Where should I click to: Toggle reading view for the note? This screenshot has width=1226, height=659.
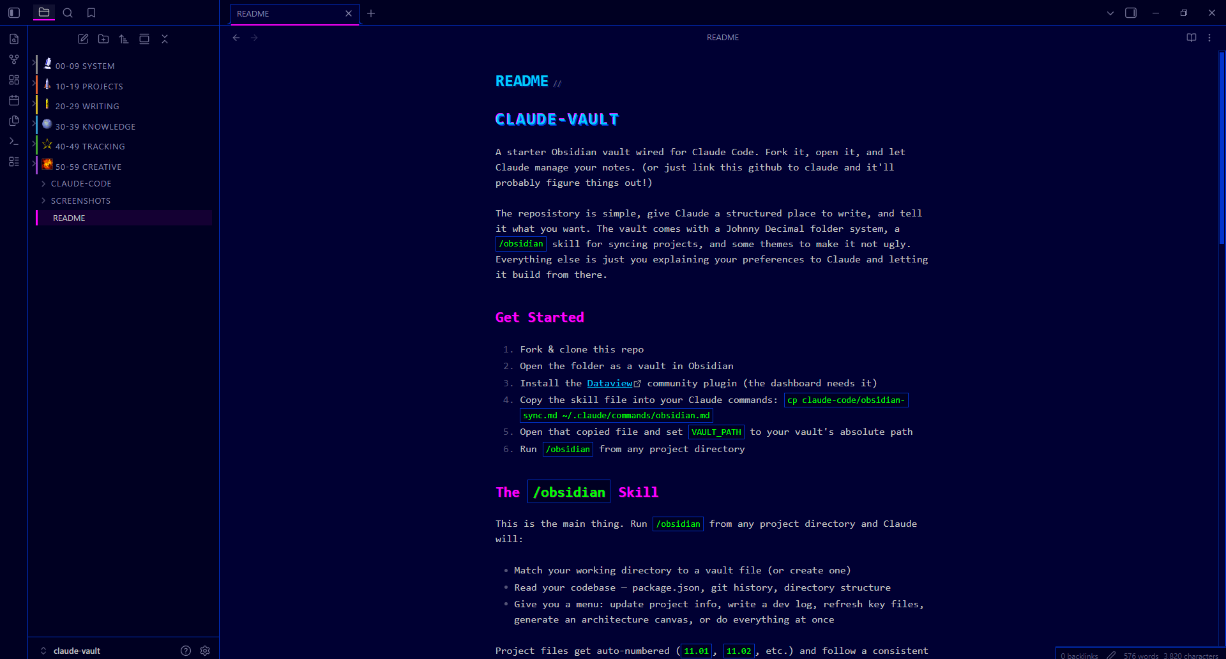tap(1192, 38)
